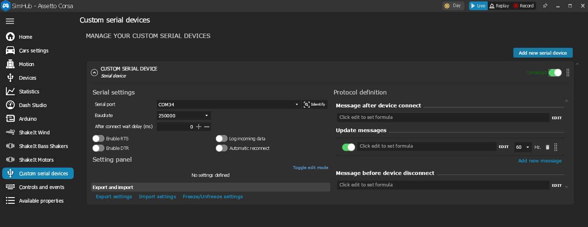Start recording with the Record button
The height and width of the screenshot is (227, 588).
(x=523, y=6)
